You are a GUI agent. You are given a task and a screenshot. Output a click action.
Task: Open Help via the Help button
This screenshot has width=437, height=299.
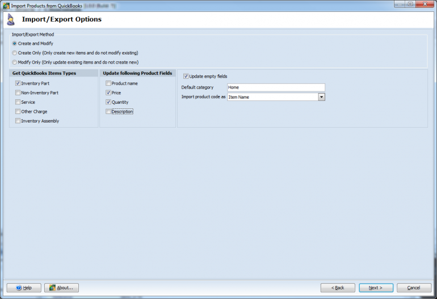[x=24, y=288]
